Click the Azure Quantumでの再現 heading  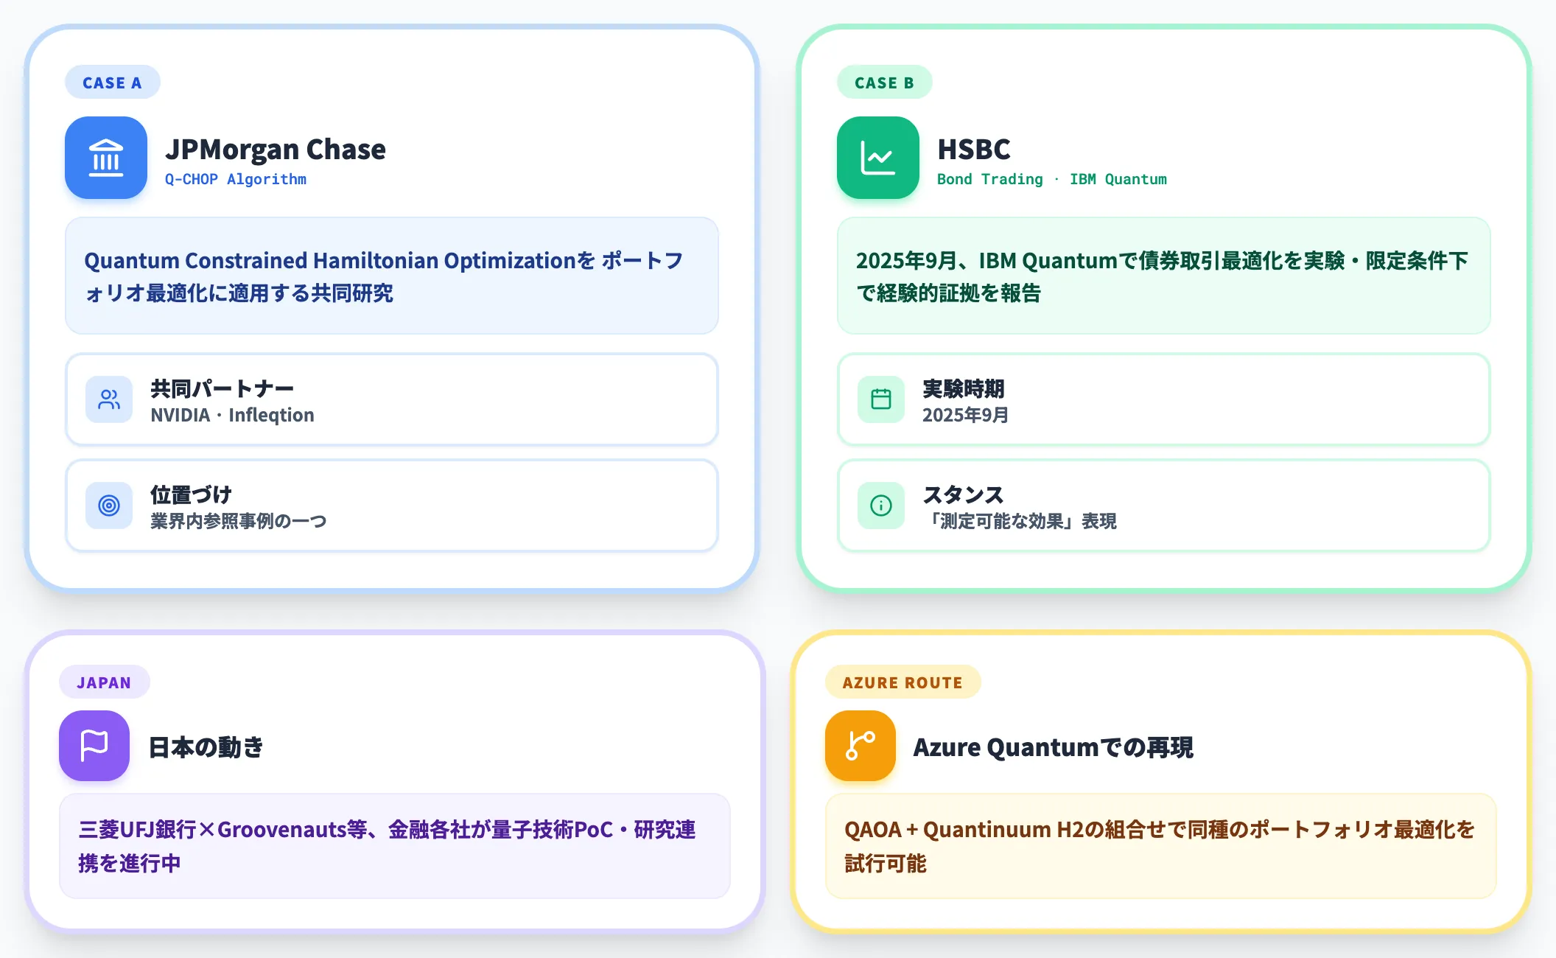pyautogui.click(x=1054, y=747)
